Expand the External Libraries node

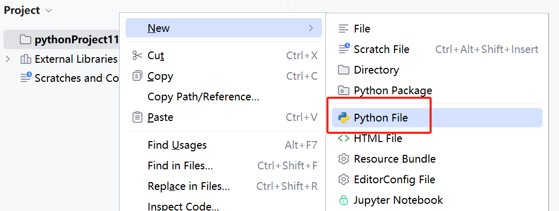pyautogui.click(x=8, y=59)
